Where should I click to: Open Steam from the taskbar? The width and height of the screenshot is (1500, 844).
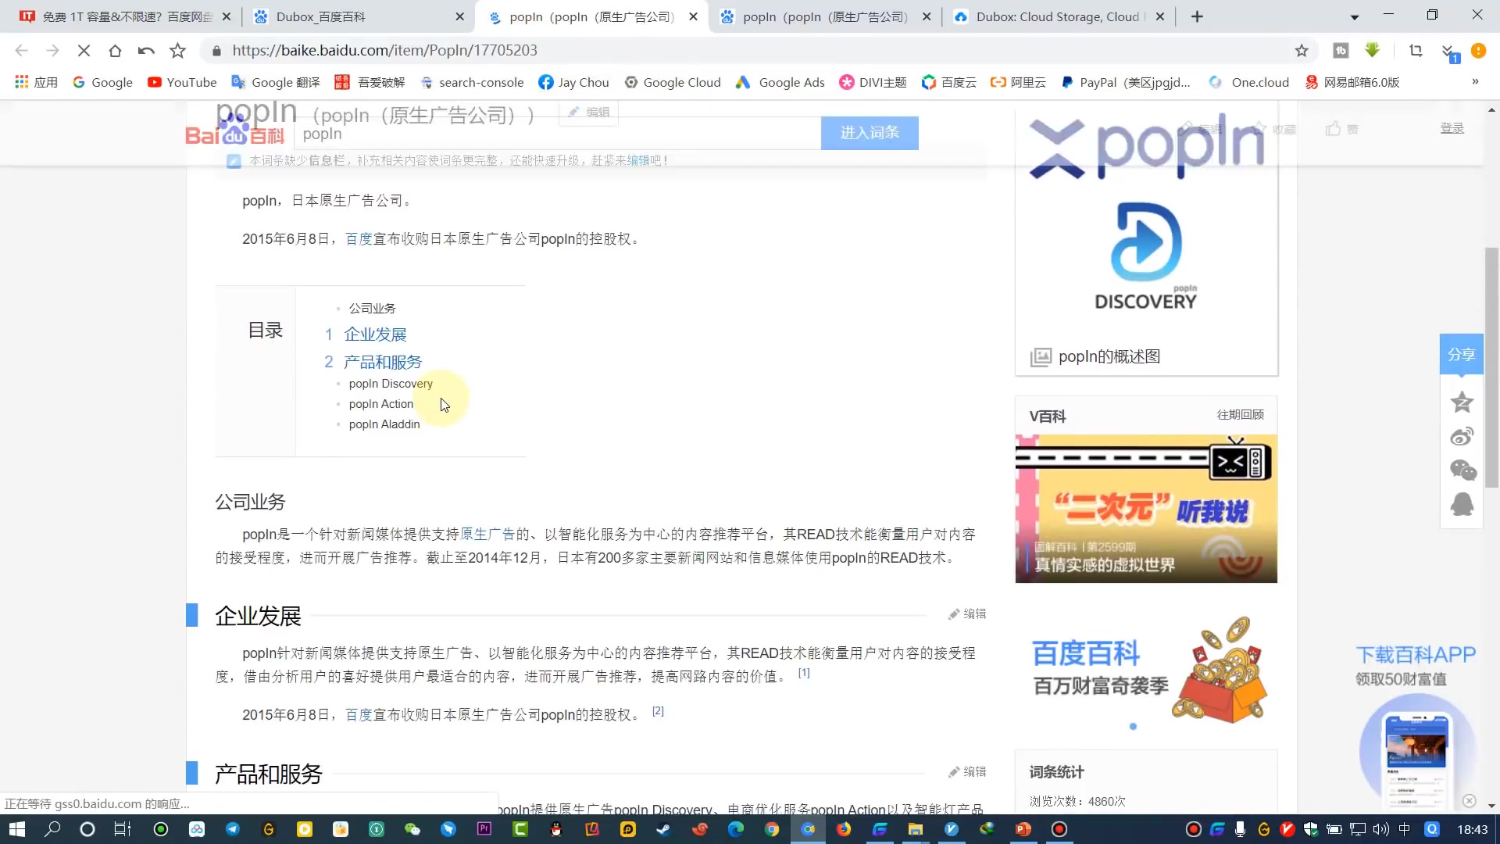663,829
